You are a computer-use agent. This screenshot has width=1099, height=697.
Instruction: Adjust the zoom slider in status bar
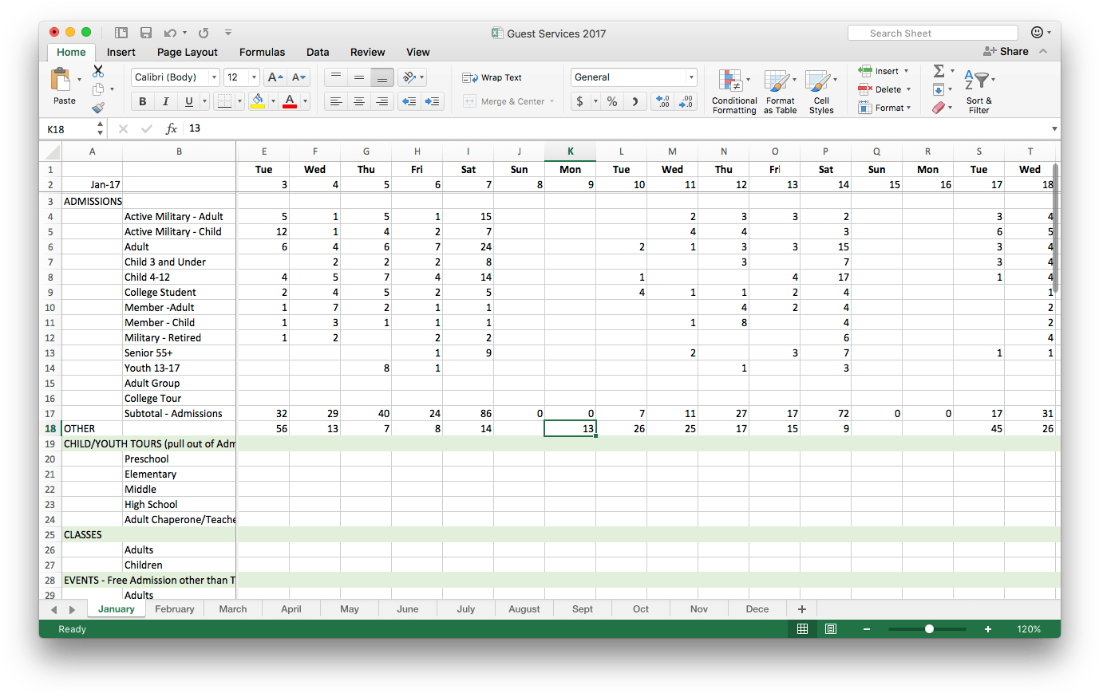(929, 629)
